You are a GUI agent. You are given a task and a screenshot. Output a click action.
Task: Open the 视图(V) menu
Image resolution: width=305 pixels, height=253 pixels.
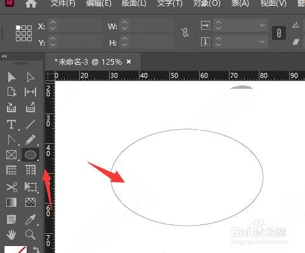point(273,3)
